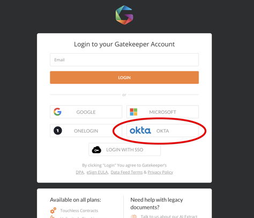This screenshot has width=254, height=218.
Task: Click the AI Extract icon
Action: click(133, 216)
